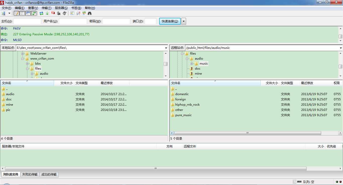Screen dimensions: 343x185
Task: Select WebServer in the local tree
Action: 38,54
